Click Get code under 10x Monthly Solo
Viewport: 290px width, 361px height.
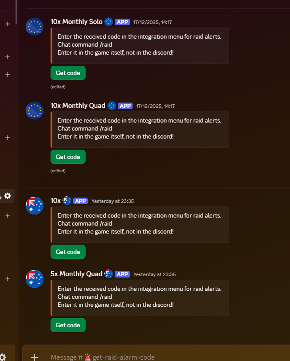68,73
